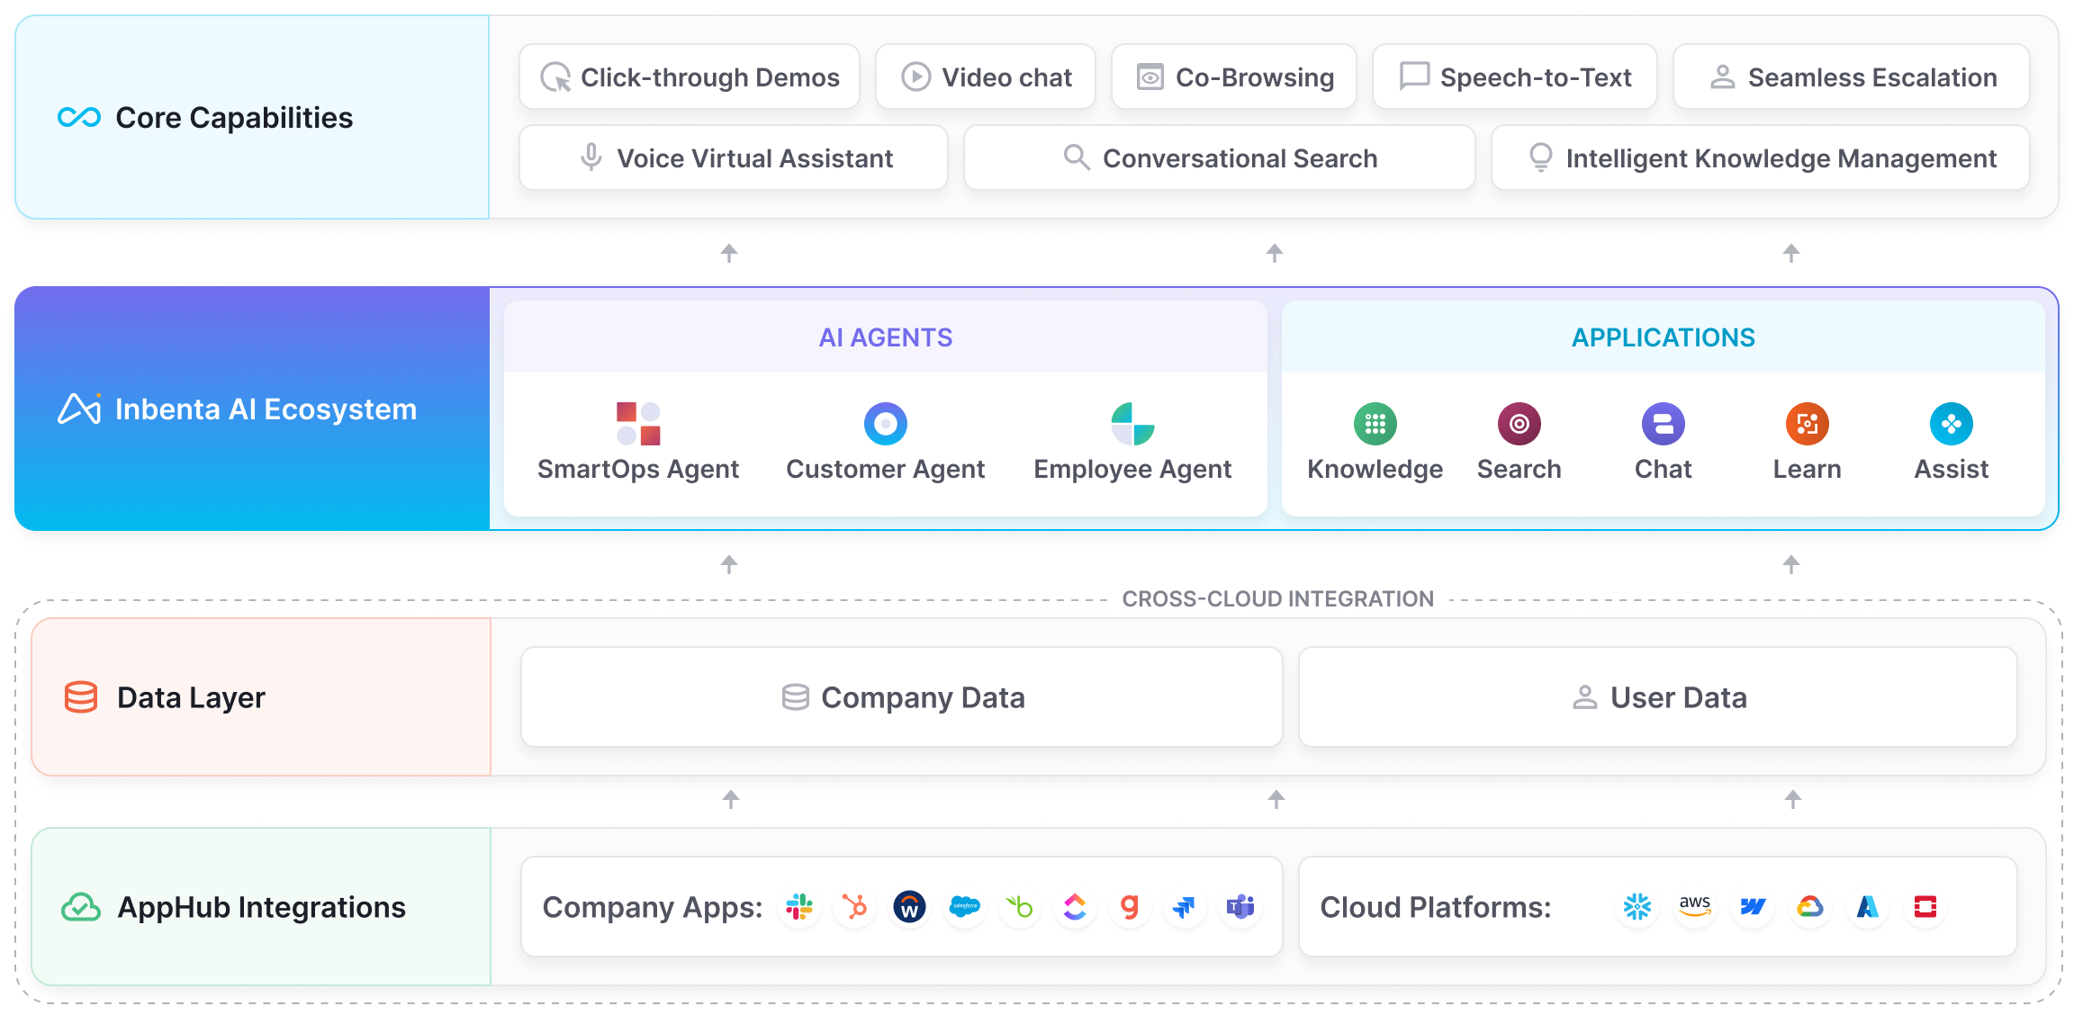Select the orange database Data Layer icon
This screenshot has height=1033, width=2074.
tap(81, 697)
